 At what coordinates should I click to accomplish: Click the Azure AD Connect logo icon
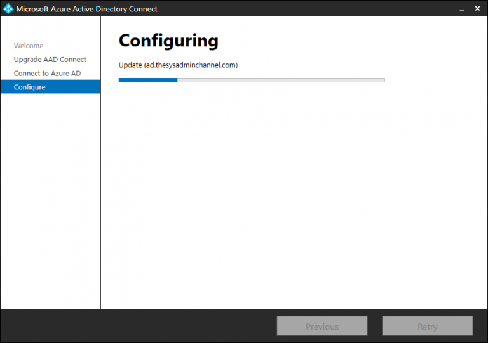pyautogui.click(x=8, y=9)
